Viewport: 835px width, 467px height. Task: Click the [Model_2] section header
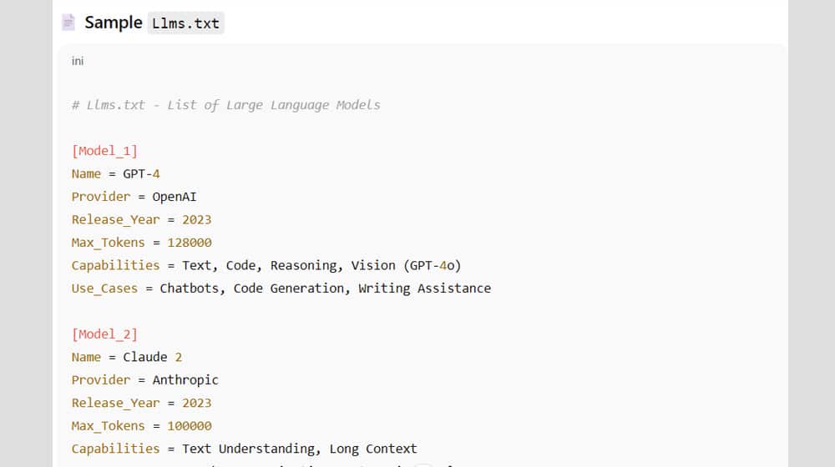(x=104, y=334)
